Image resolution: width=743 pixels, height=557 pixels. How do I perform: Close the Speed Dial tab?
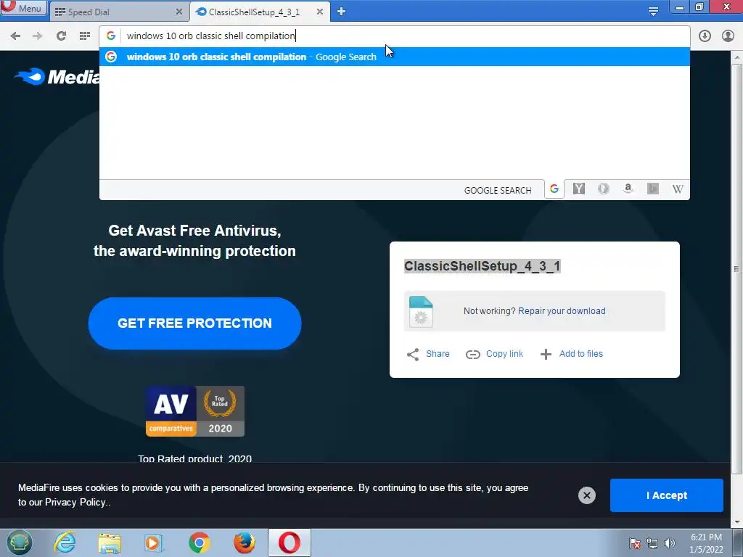click(179, 12)
